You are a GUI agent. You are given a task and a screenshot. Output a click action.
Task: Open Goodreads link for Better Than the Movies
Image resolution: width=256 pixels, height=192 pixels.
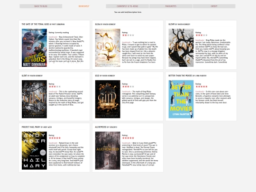click(x=200, y=91)
